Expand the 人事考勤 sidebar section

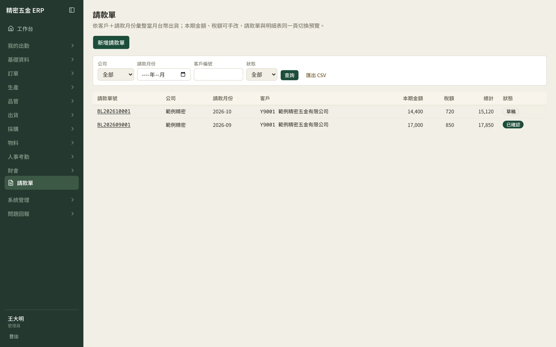(x=42, y=157)
